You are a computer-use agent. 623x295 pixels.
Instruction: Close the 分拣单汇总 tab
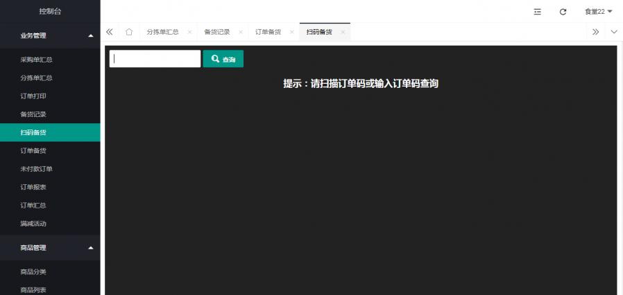pyautogui.click(x=189, y=32)
